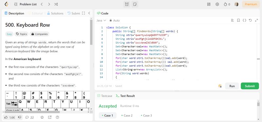Open the layout grid icon
The image size is (262, 122).
point(209,4)
